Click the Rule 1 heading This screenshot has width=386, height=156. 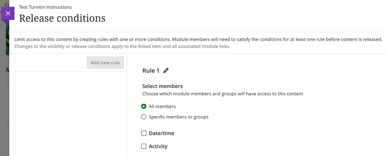(x=151, y=71)
